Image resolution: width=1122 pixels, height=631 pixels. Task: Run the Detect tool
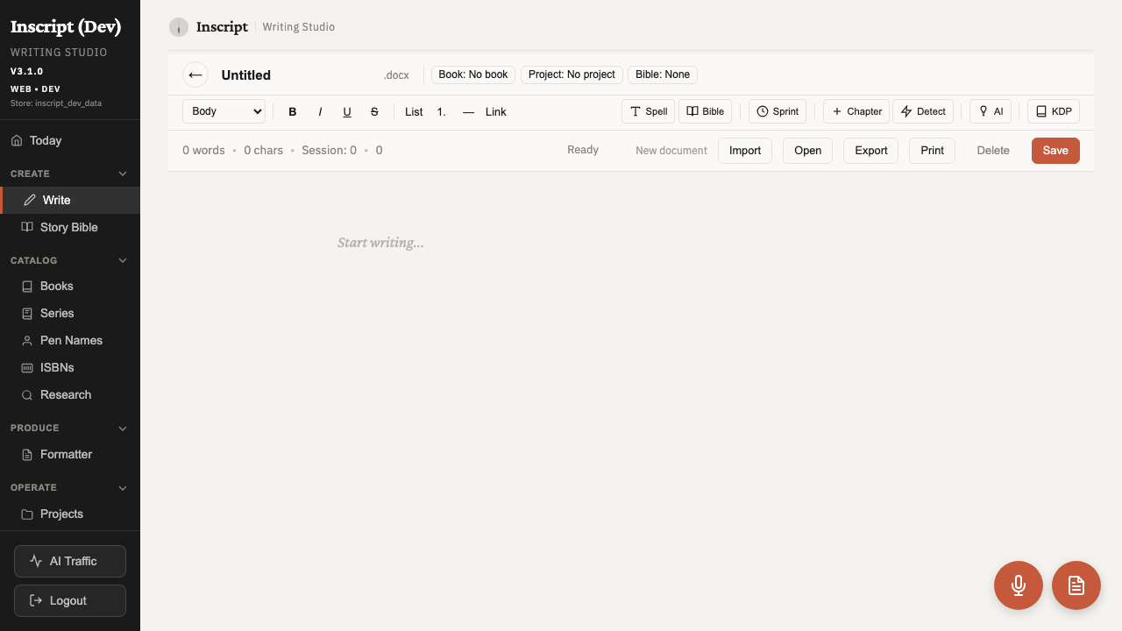[x=922, y=111]
